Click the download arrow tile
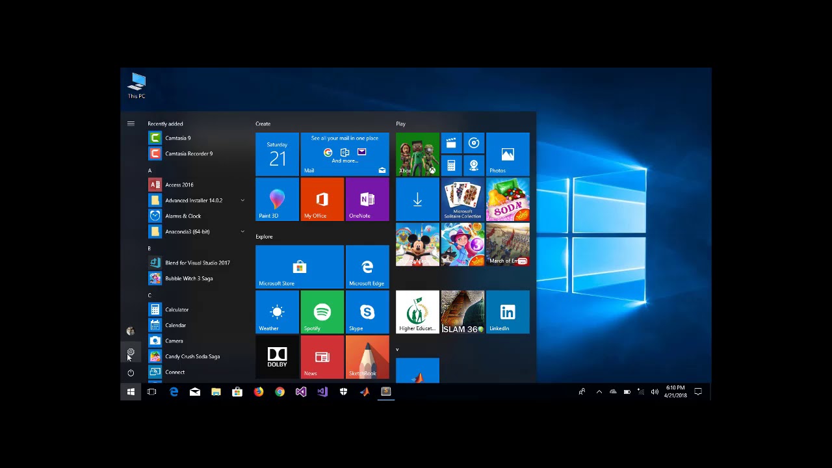This screenshot has width=832, height=468. pyautogui.click(x=417, y=200)
